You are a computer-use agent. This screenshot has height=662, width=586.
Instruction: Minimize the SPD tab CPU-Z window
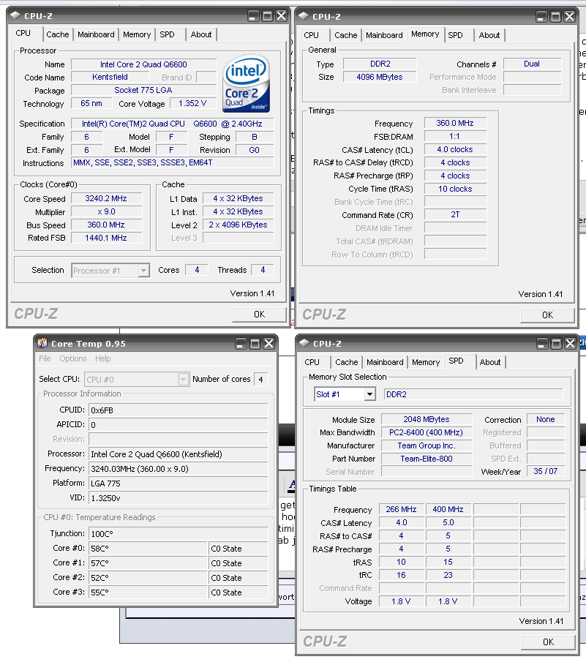coord(543,344)
